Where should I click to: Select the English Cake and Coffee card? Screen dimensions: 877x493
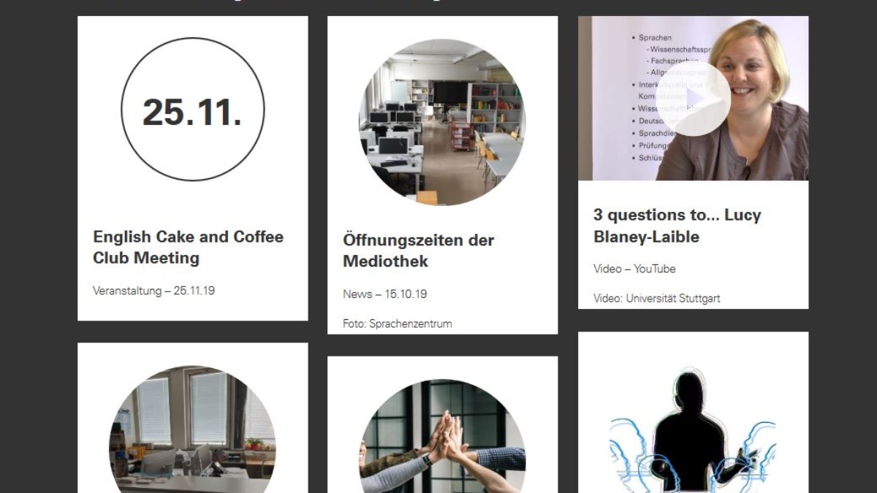pos(193,168)
